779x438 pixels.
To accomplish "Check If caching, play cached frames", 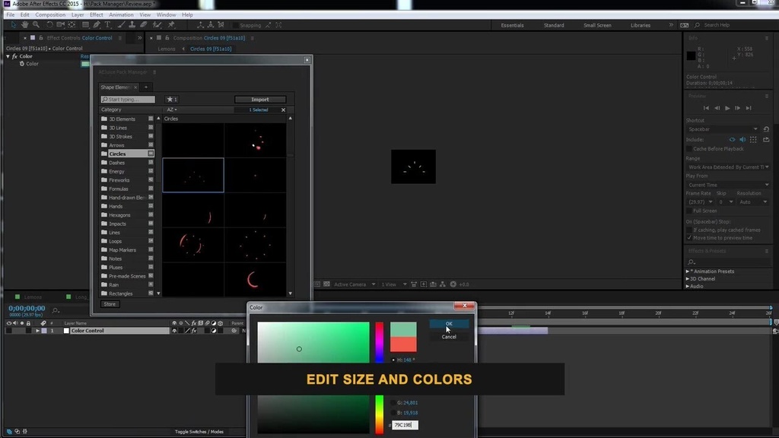I will pyautogui.click(x=689, y=230).
